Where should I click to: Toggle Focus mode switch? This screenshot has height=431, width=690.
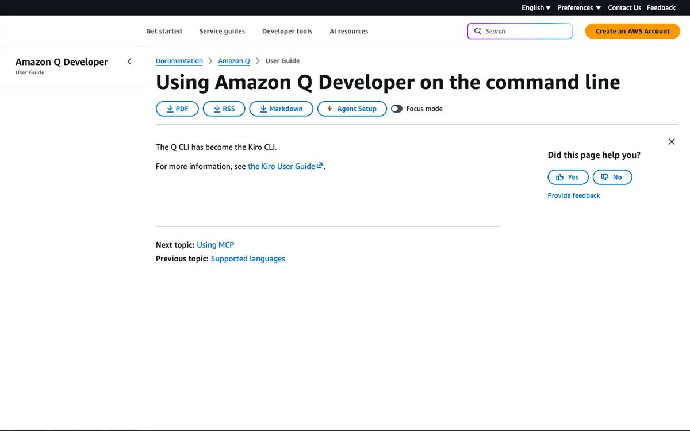(x=397, y=109)
